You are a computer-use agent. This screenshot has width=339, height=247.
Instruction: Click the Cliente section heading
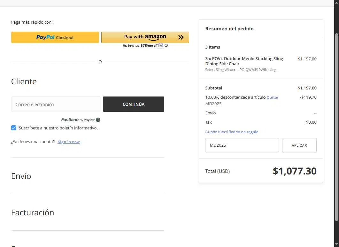point(24,81)
